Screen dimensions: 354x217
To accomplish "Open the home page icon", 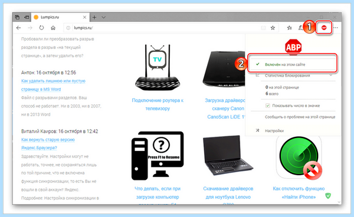I will pyautogui.click(x=53, y=28).
